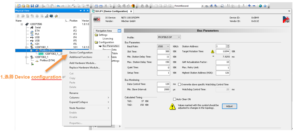The width and height of the screenshot is (293, 132).
Task: Click the blue help question icon
Action: click(x=265, y=6)
